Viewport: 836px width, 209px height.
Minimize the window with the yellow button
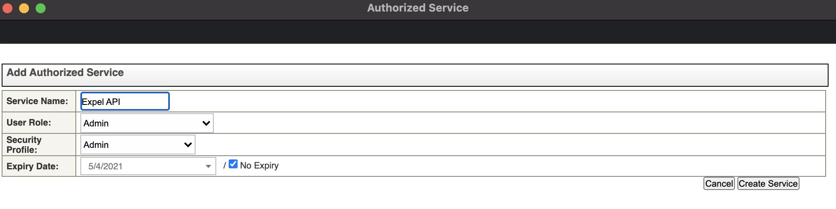tap(24, 8)
